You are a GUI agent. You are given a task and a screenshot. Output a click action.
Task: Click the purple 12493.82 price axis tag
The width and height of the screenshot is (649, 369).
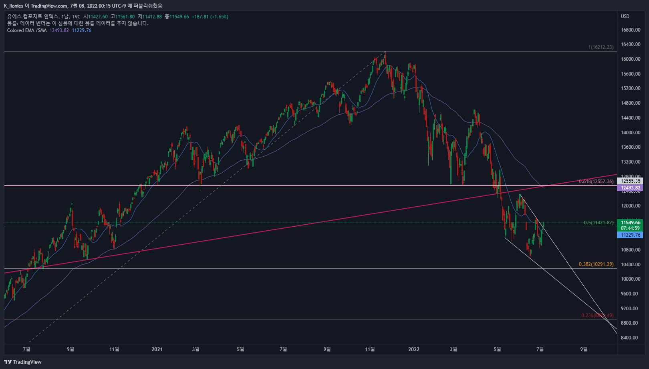[x=631, y=188]
